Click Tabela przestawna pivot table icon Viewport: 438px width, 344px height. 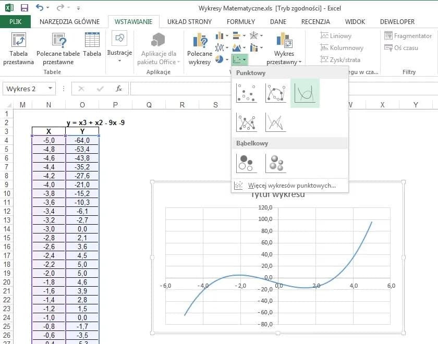(x=18, y=48)
